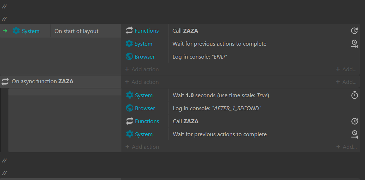
Task: Click Browser globe icon for AFTER_1_SECOND log
Action: click(x=129, y=108)
